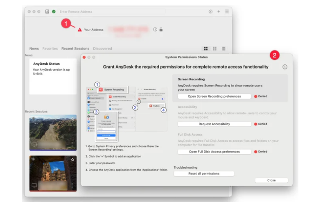The height and width of the screenshot is (205, 314).
Task: Click the info icon in permissions dialog
Action: click(x=285, y=67)
